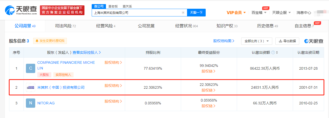
Task: Open 米其林(中国)投资有限公司 link
Action: (61, 88)
